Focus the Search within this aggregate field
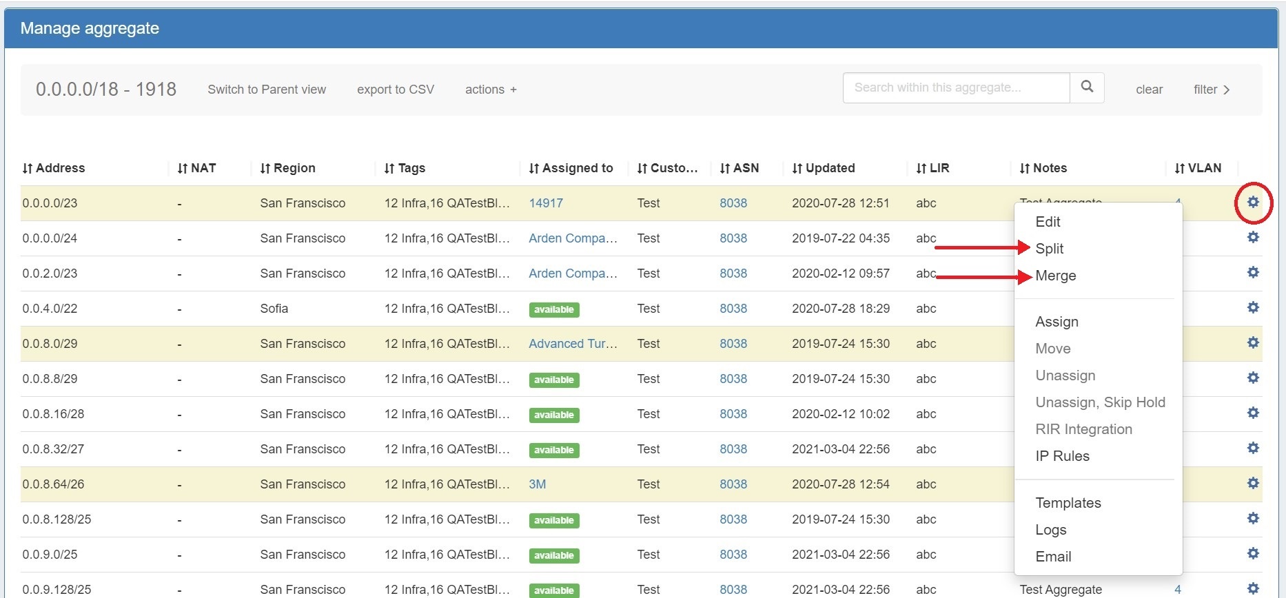 (956, 87)
